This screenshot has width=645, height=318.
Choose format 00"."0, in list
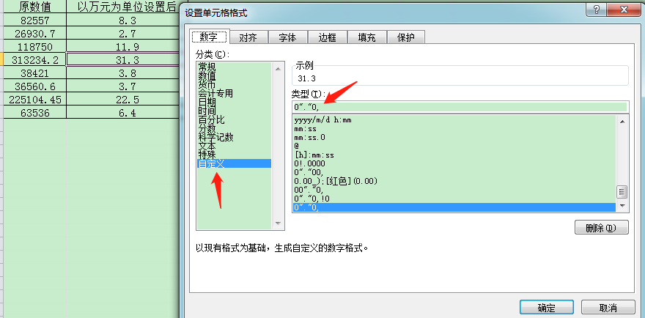point(454,190)
